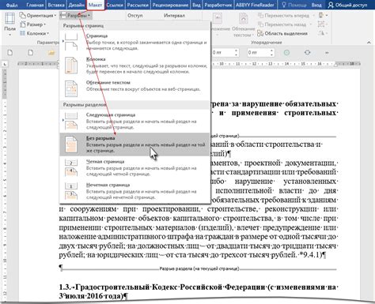Switch to the Рассылки tab
The height and width of the screenshot is (304, 375).
point(138,5)
